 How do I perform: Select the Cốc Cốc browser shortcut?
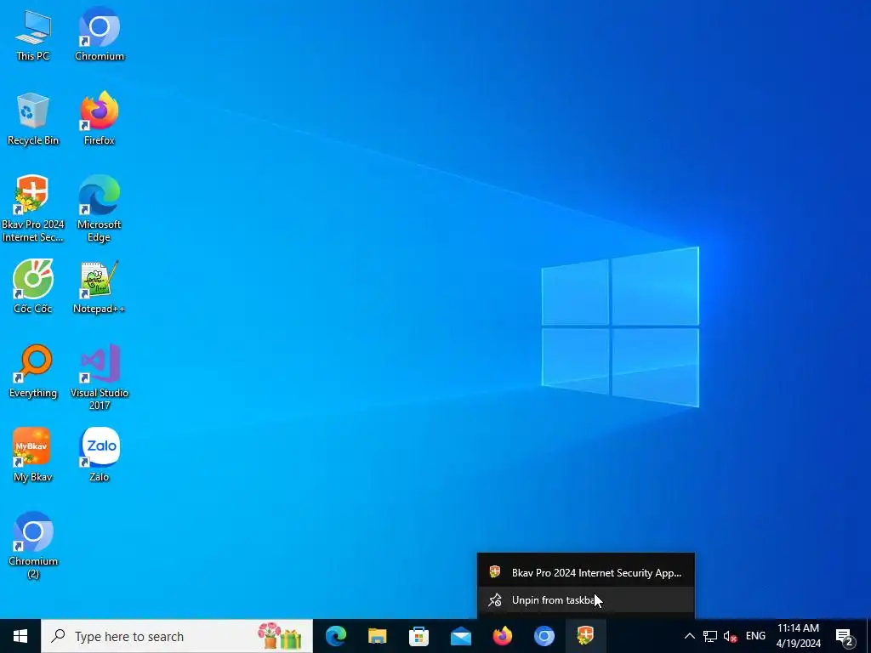click(x=33, y=287)
